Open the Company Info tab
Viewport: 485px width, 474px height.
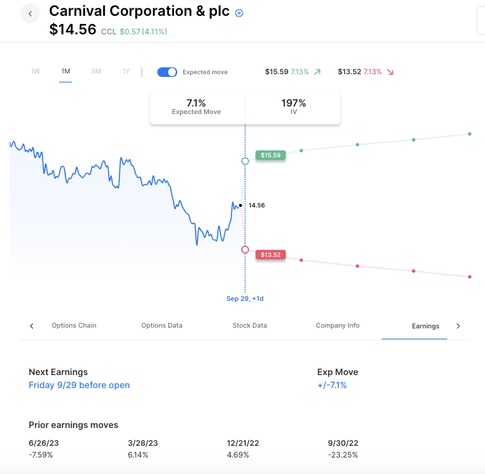pos(337,326)
